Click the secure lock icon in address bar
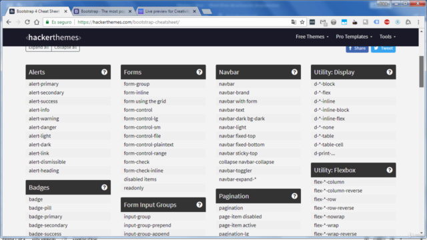 pyautogui.click(x=47, y=22)
